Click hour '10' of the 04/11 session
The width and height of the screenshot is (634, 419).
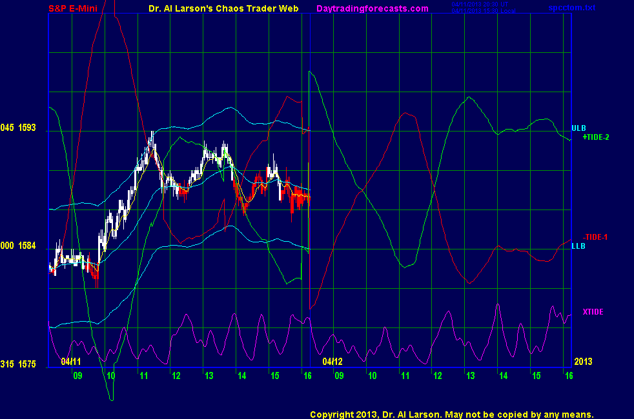[111, 376]
